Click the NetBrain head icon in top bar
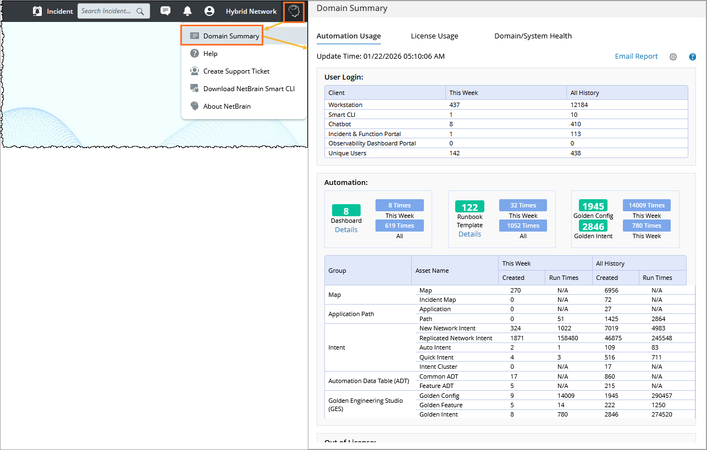This screenshot has height=450, width=707. (x=294, y=12)
